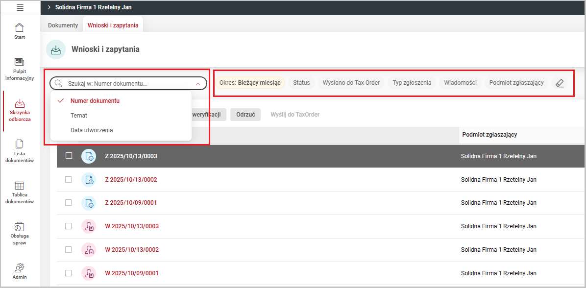586x288 pixels.
Task: Open Tablica dokumentów sidebar icon
Action: (20, 186)
